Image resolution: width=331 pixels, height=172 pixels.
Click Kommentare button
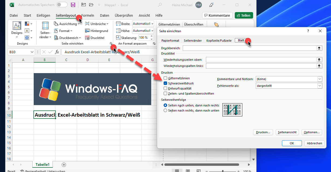pos(217,15)
